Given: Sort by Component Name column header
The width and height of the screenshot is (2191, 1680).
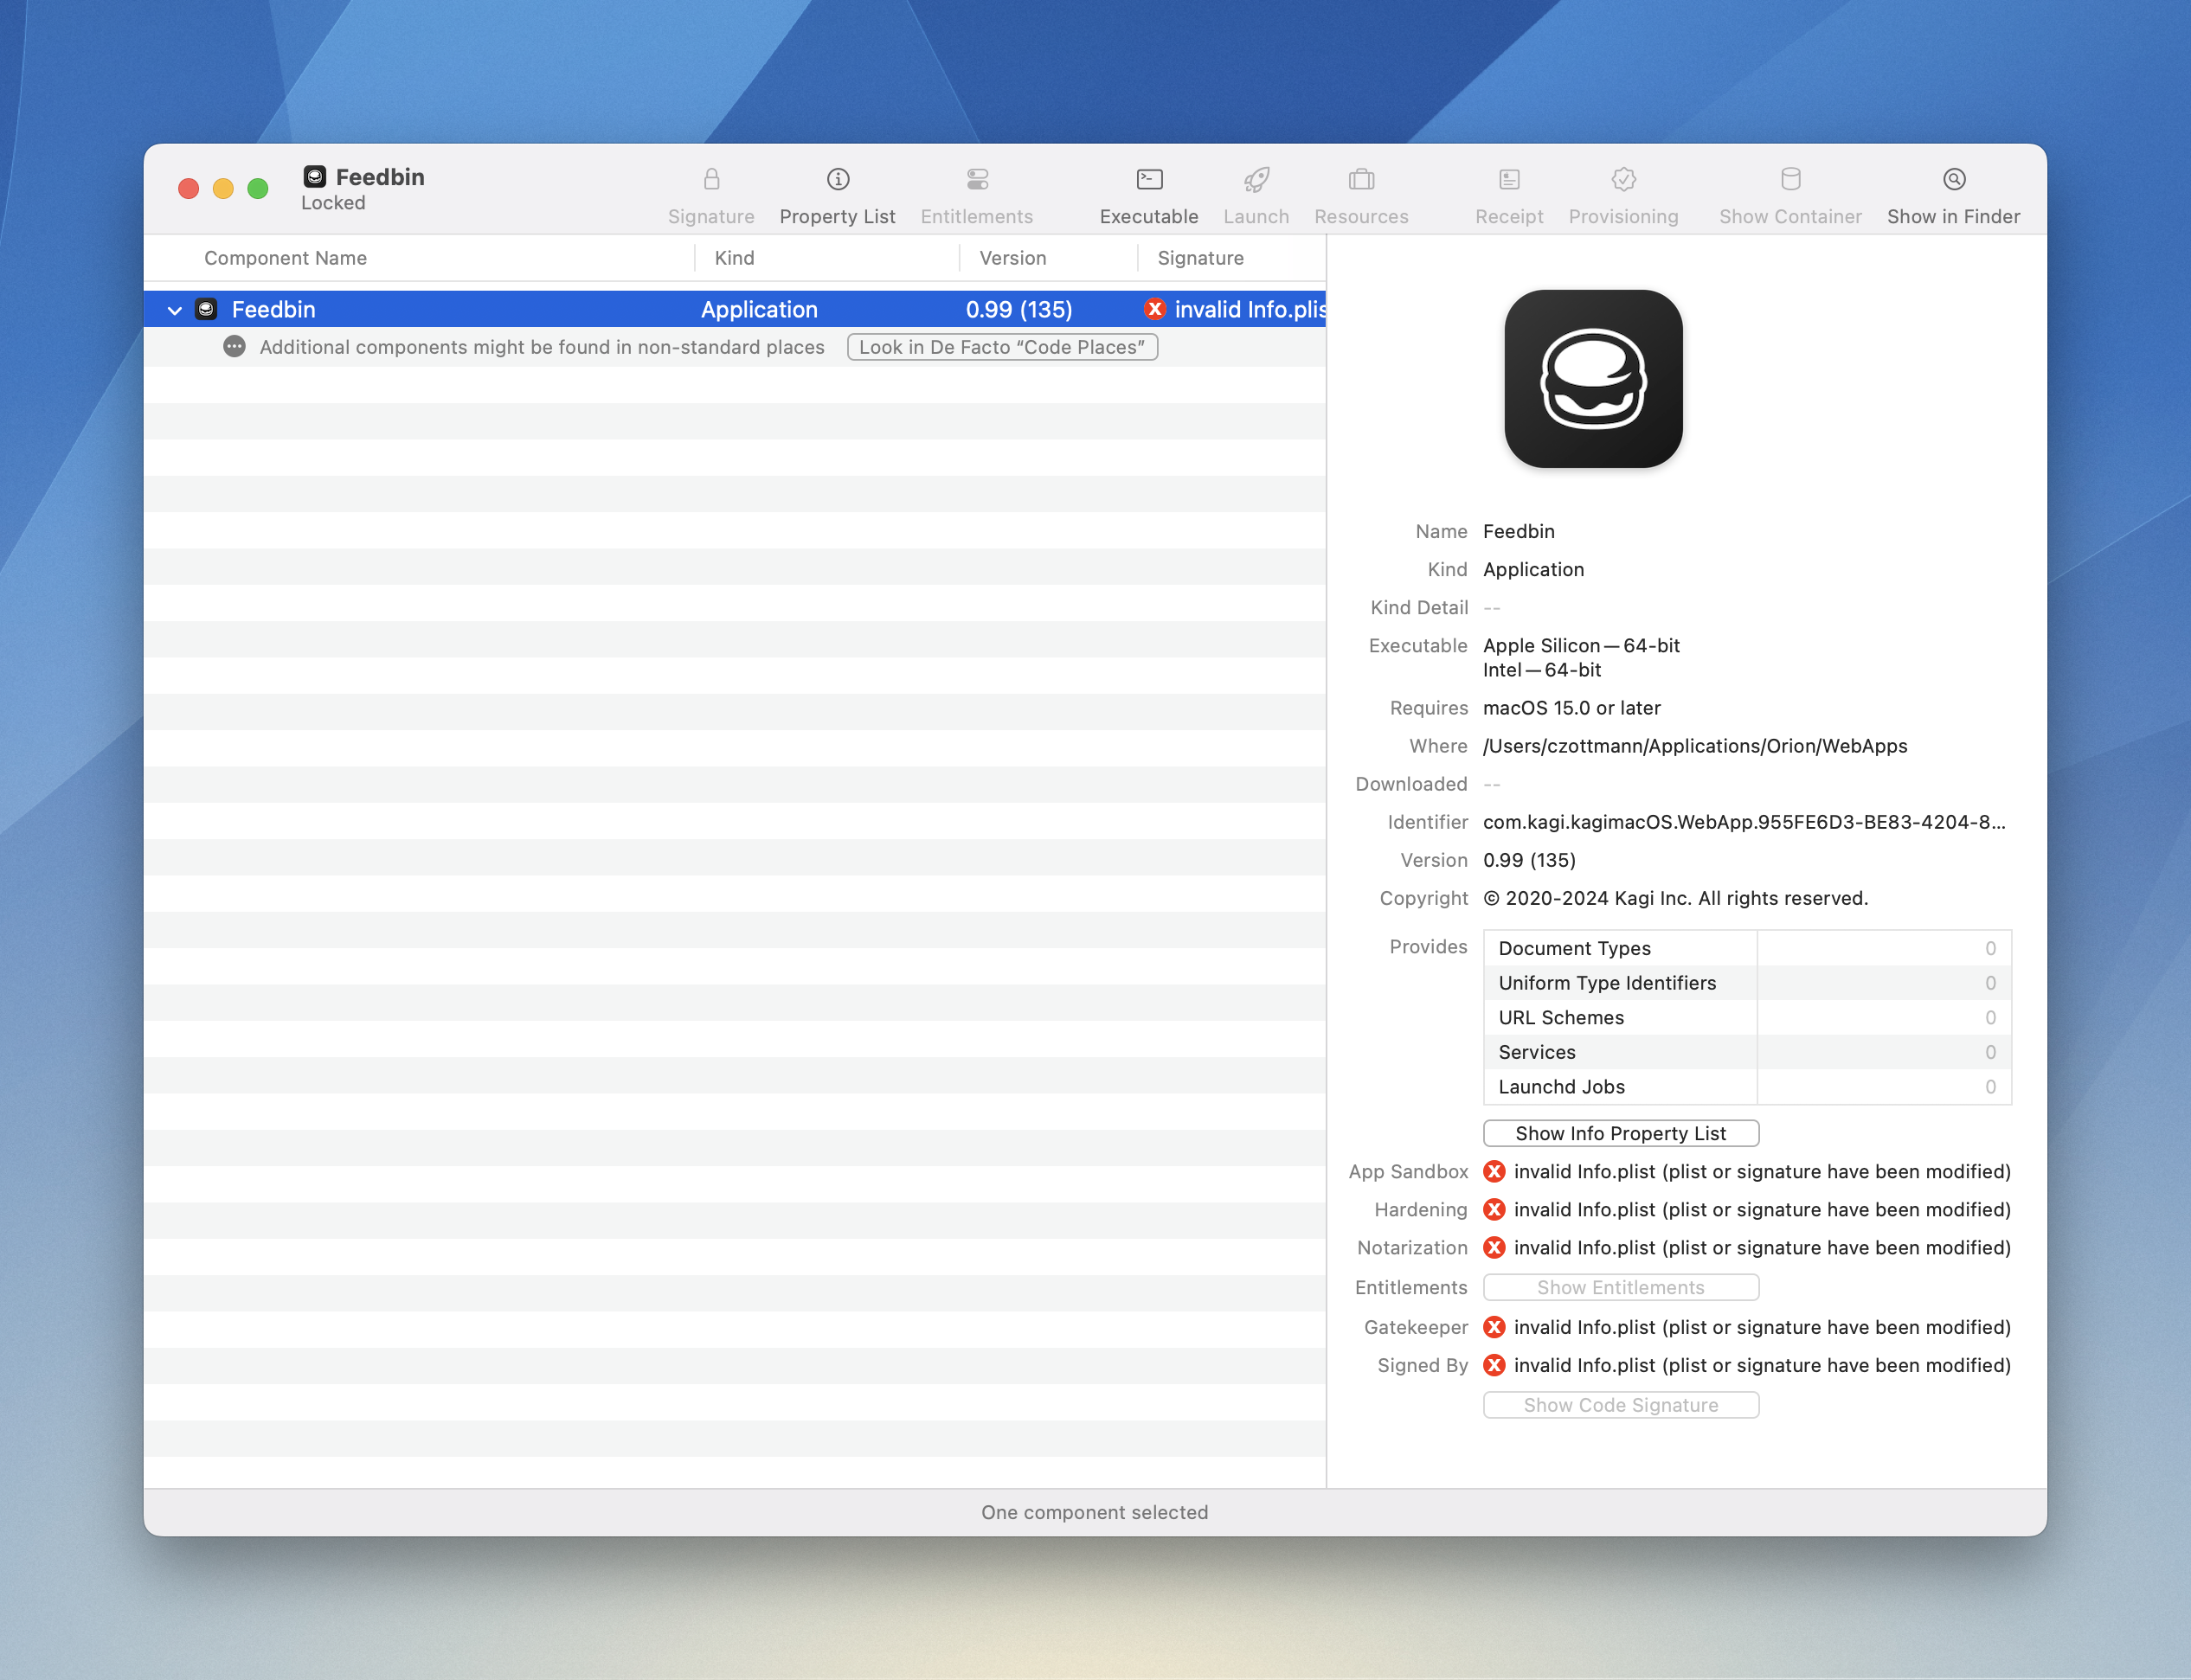Looking at the screenshot, I should [x=286, y=258].
